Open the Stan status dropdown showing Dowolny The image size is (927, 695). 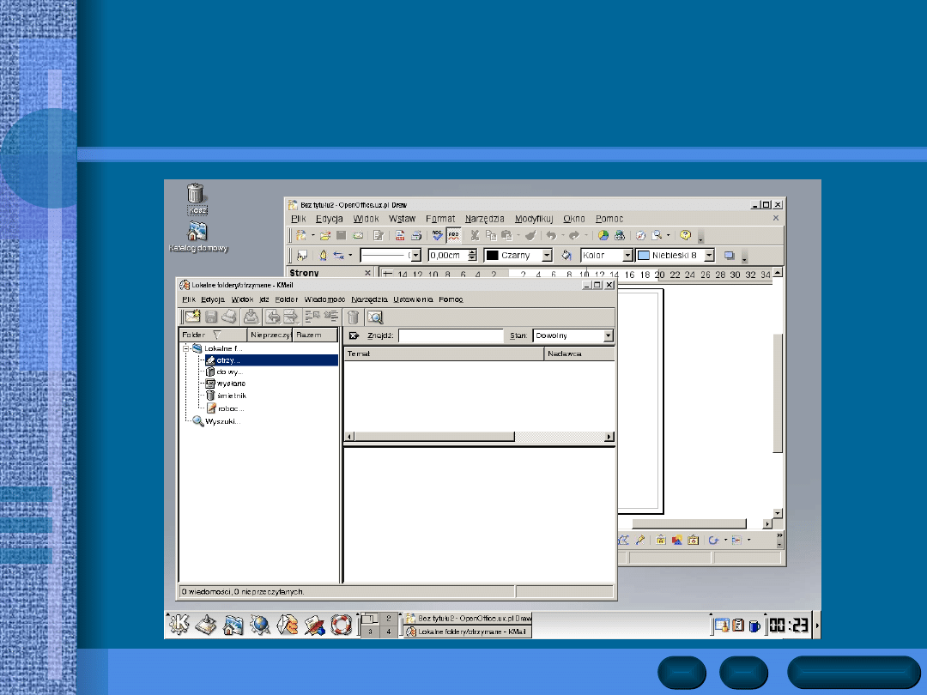[609, 335]
